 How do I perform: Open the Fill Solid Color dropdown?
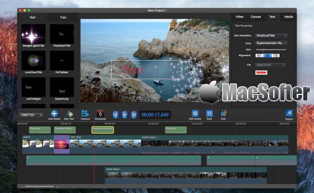click(x=270, y=65)
